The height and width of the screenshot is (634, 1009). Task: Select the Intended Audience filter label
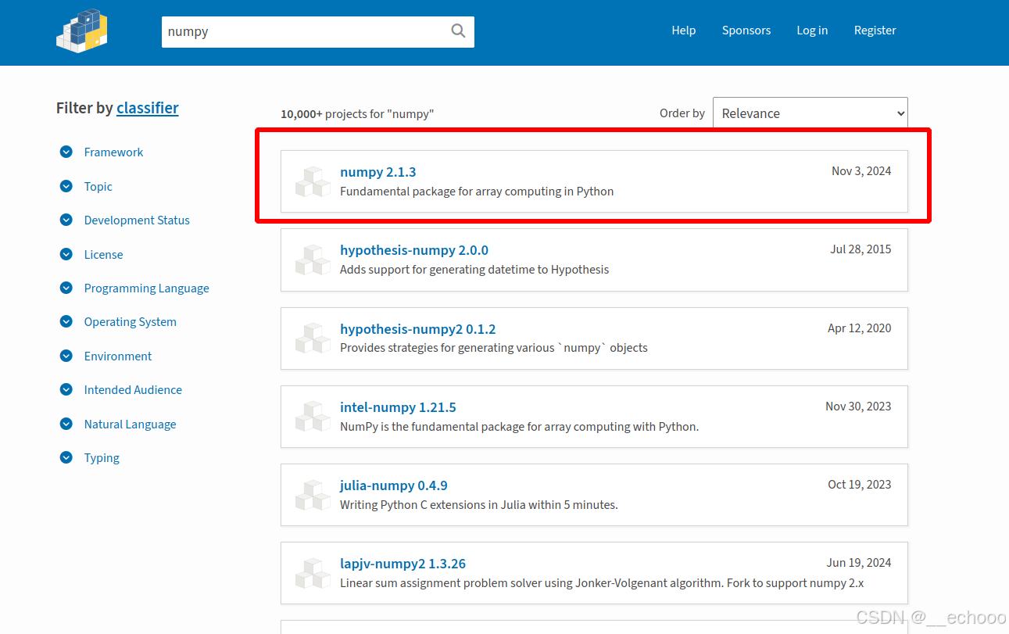133,389
